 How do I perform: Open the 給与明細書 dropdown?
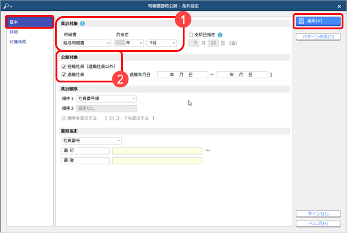[x=86, y=43]
